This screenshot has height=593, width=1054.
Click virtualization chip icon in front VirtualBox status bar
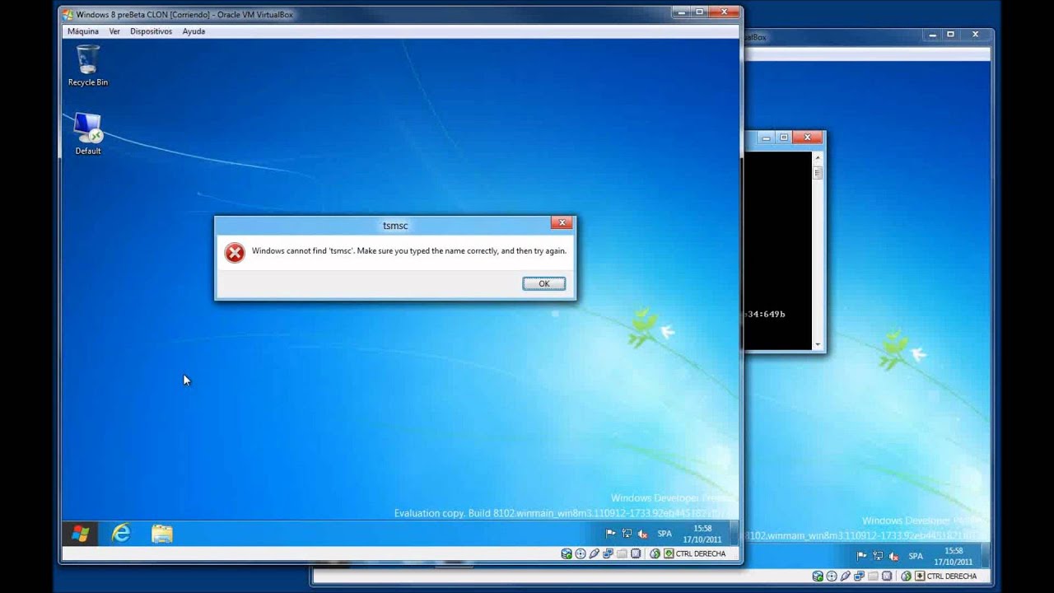tap(636, 553)
